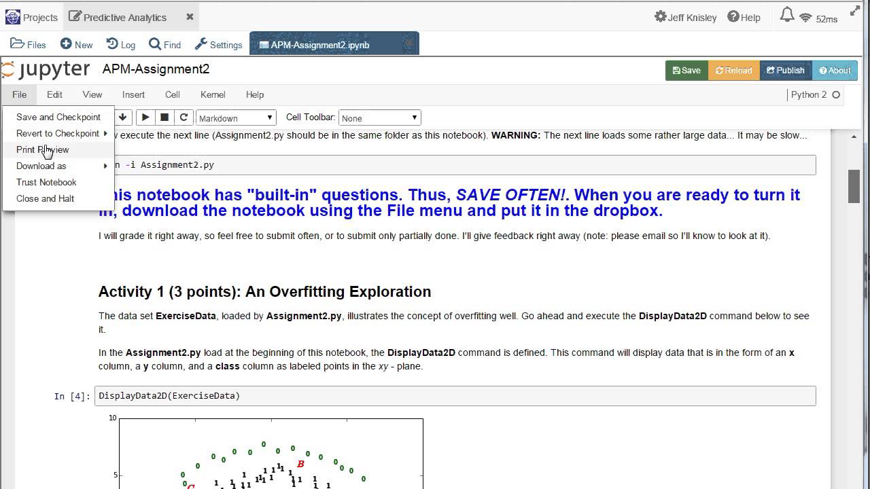
Task: Open the Cell Toolbar None dropdown
Action: [379, 117]
